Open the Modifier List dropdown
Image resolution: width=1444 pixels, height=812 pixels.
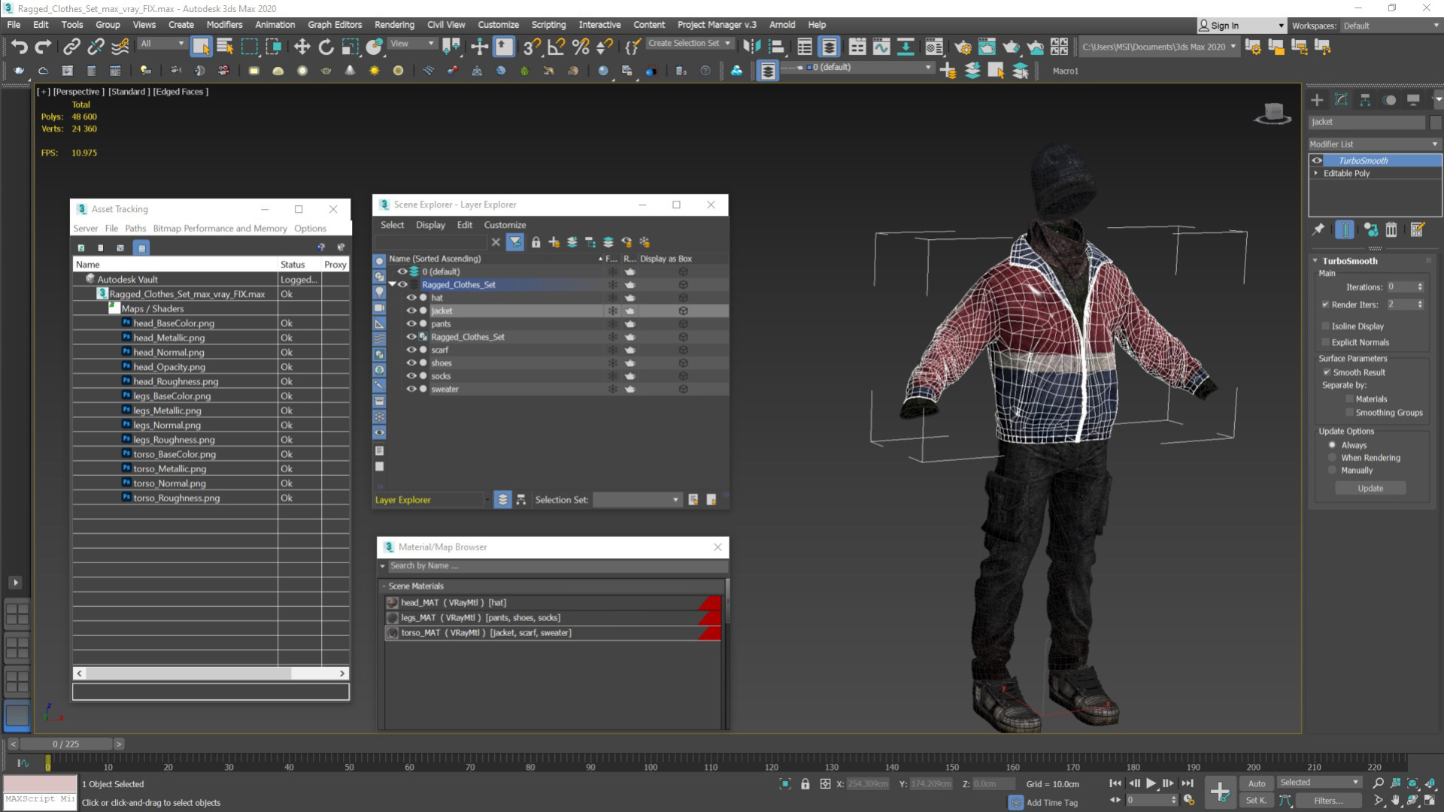click(1374, 144)
